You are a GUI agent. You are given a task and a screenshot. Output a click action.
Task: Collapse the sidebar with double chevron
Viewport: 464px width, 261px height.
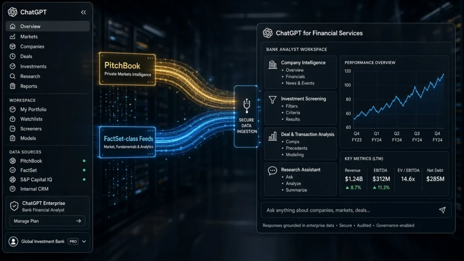pyautogui.click(x=83, y=12)
